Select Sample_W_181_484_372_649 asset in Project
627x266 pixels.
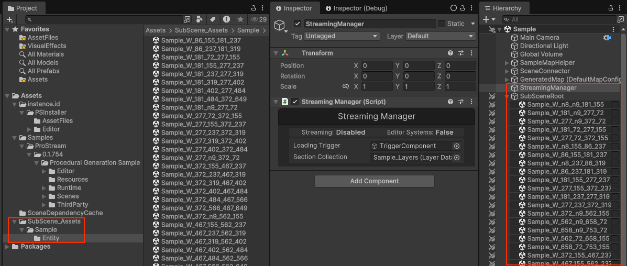point(204,99)
